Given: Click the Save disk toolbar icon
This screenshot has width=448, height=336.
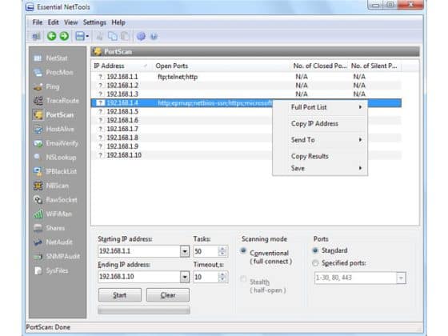Looking at the screenshot, I should [80, 36].
